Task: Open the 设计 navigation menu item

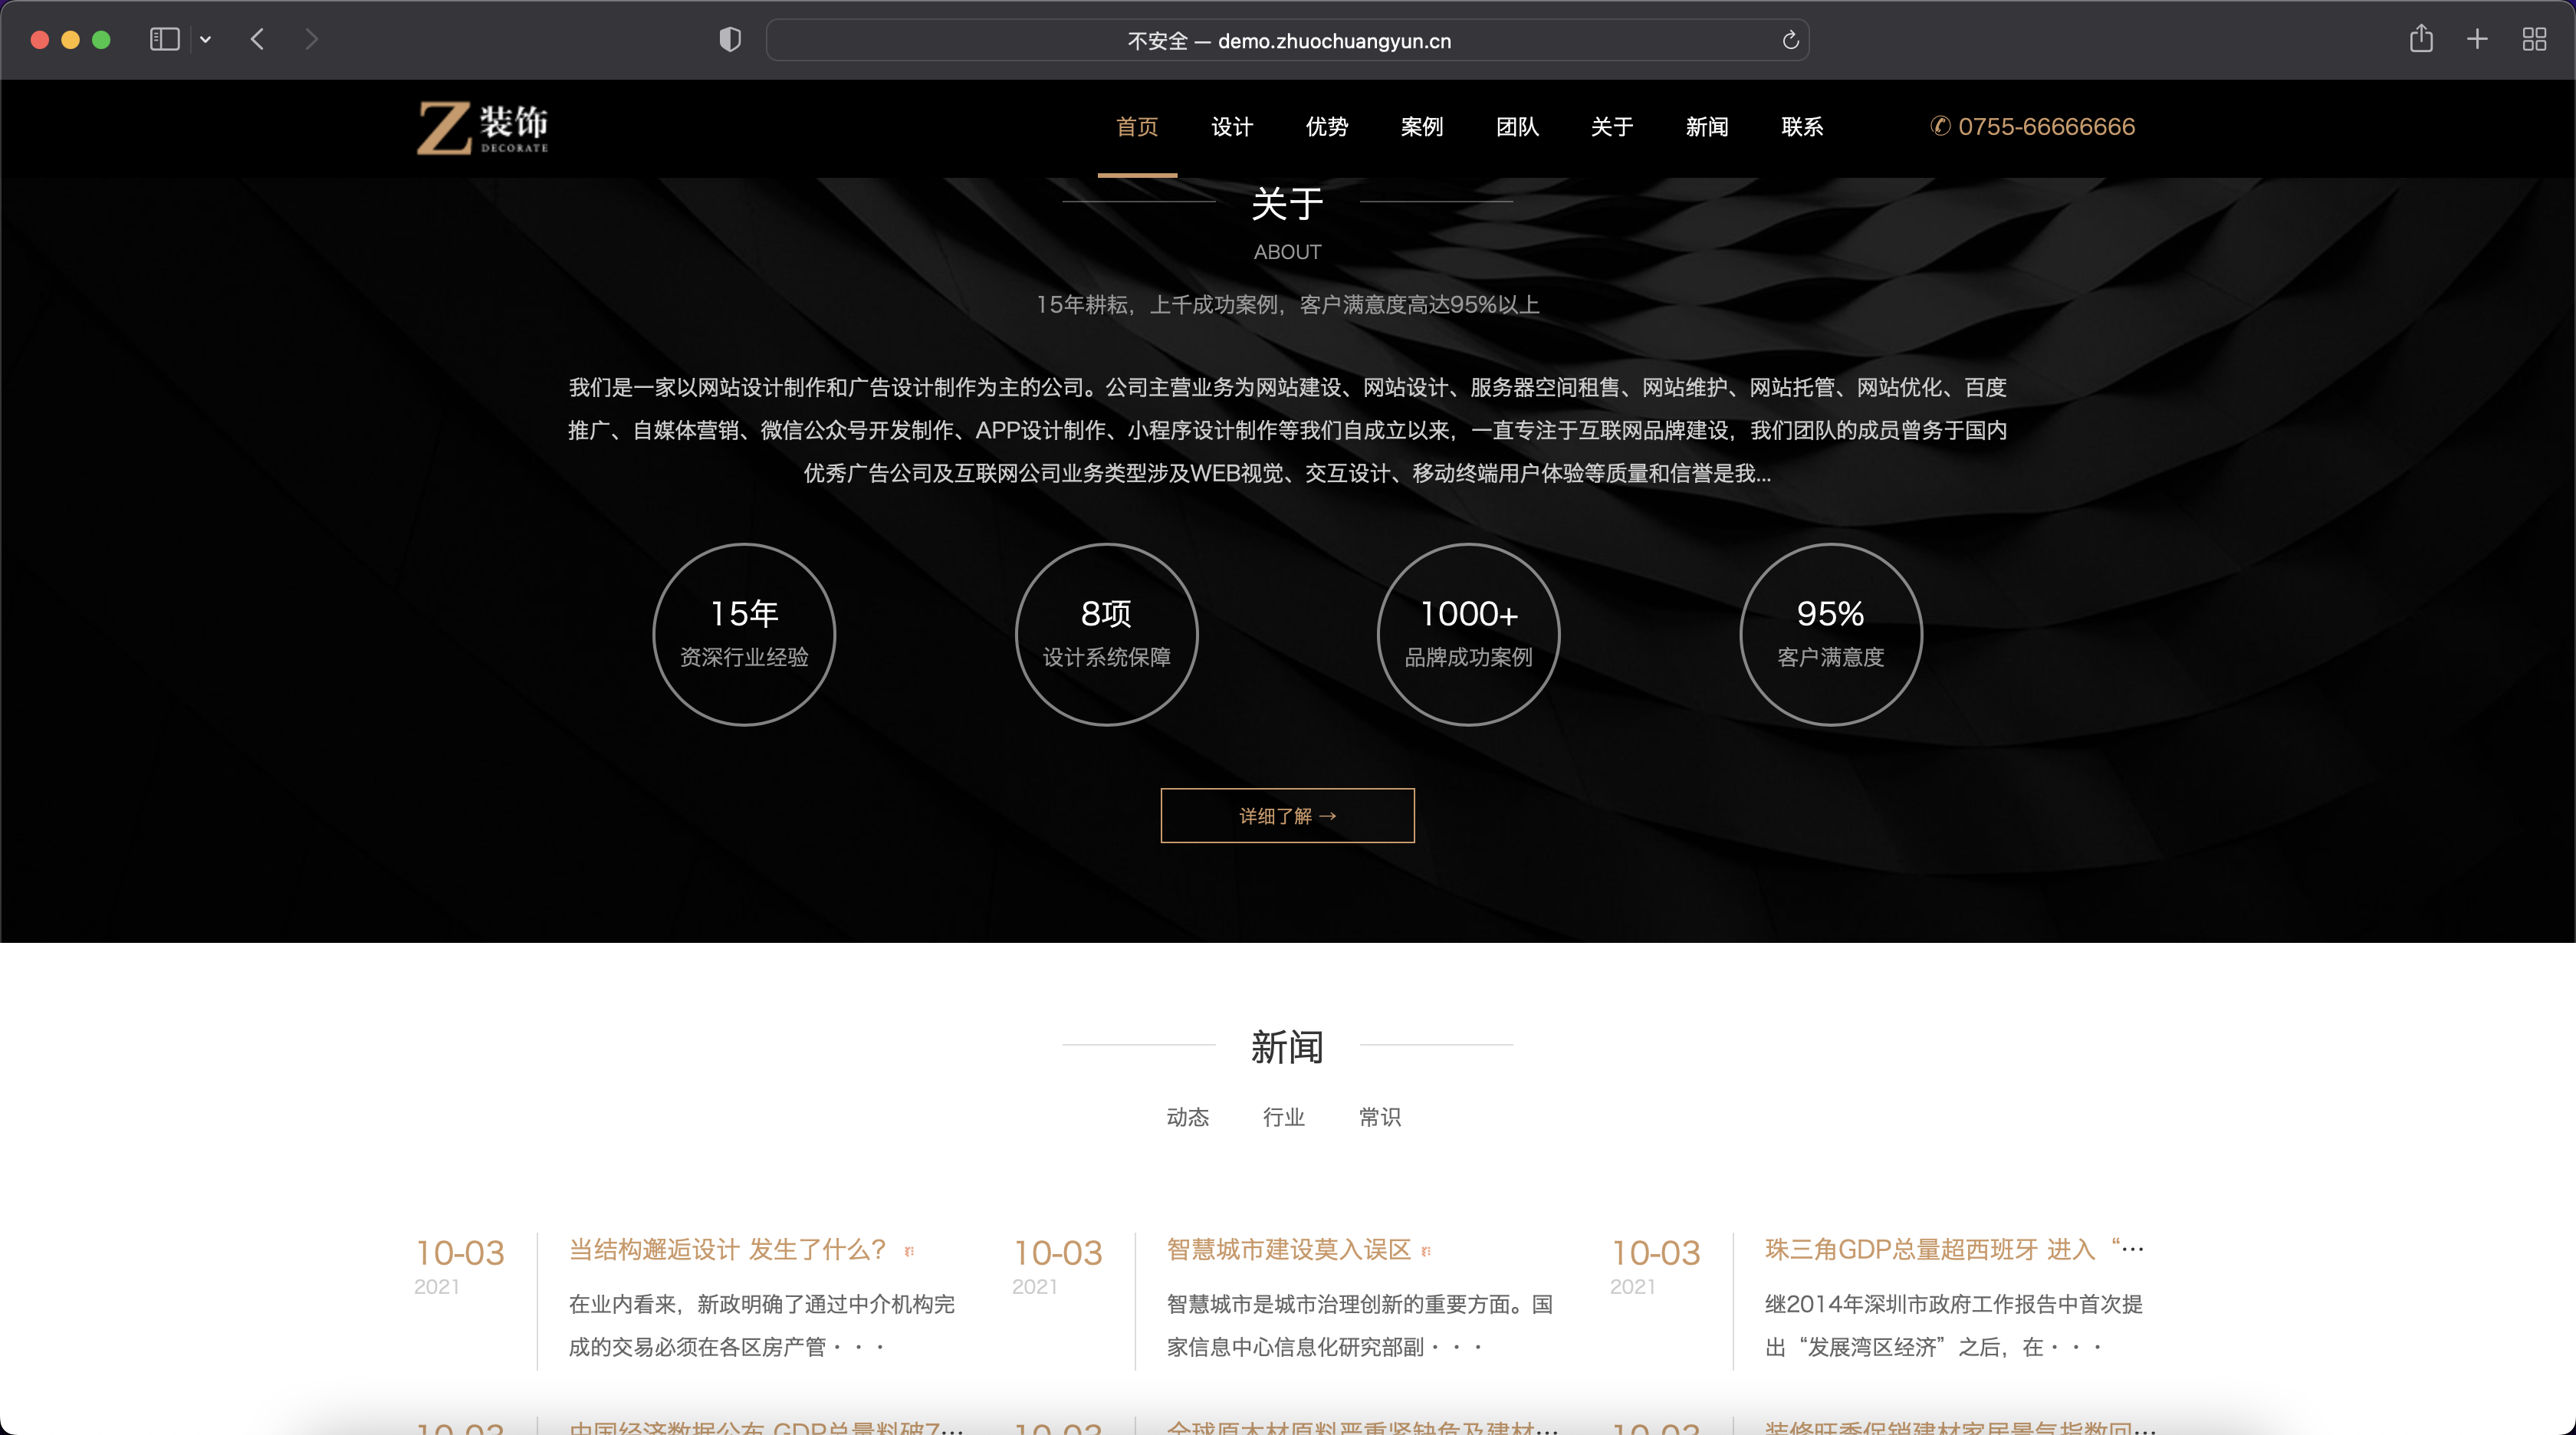Action: tap(1231, 127)
